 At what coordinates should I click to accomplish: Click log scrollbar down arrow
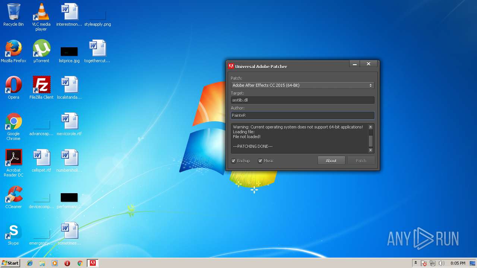[370, 150]
